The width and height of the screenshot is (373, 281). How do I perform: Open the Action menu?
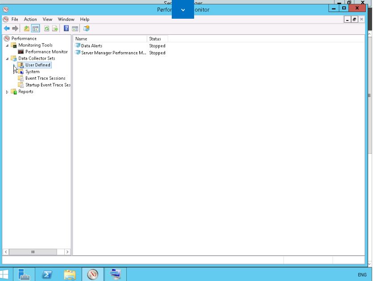pyautogui.click(x=30, y=20)
